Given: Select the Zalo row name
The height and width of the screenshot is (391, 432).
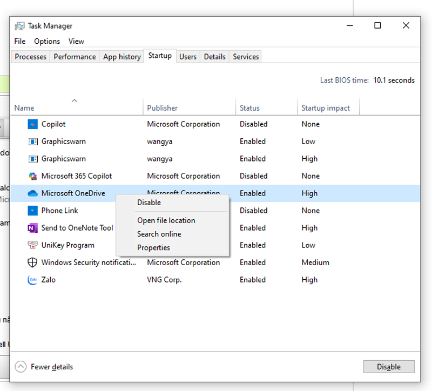Looking at the screenshot, I should [x=49, y=280].
